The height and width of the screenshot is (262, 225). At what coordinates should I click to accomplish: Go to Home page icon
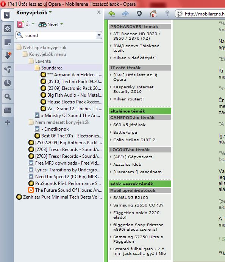pyautogui.click(x=153, y=14)
